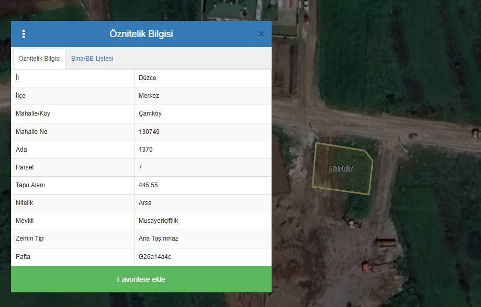Click the Parsel row value 7
The width and height of the screenshot is (481, 307).
click(140, 167)
